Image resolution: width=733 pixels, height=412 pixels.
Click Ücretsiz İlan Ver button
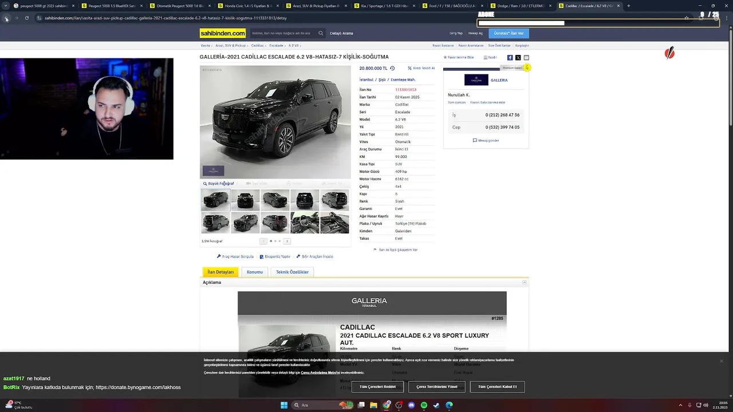tap(509, 33)
